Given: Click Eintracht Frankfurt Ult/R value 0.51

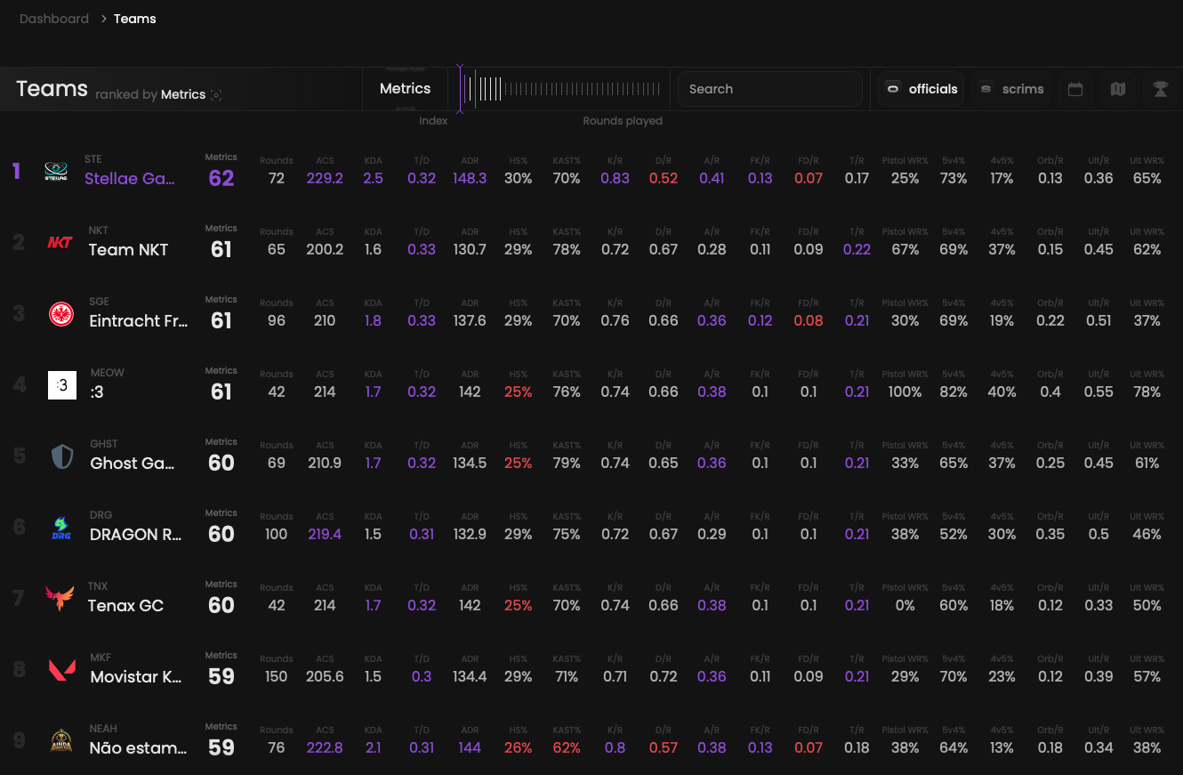Looking at the screenshot, I should point(1098,320).
